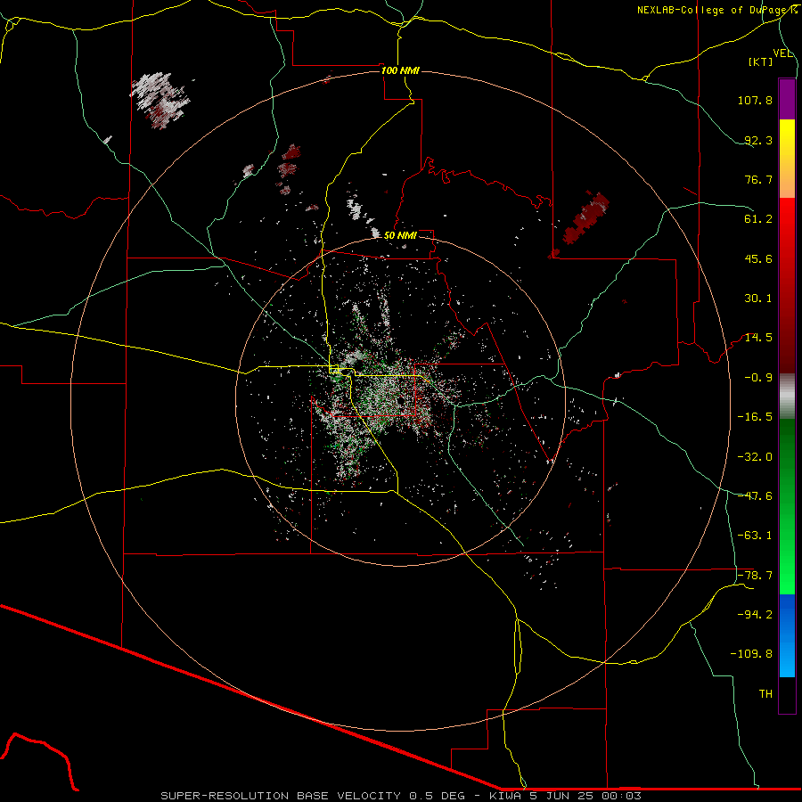Click the 107.8 velocity scale value

[755, 100]
